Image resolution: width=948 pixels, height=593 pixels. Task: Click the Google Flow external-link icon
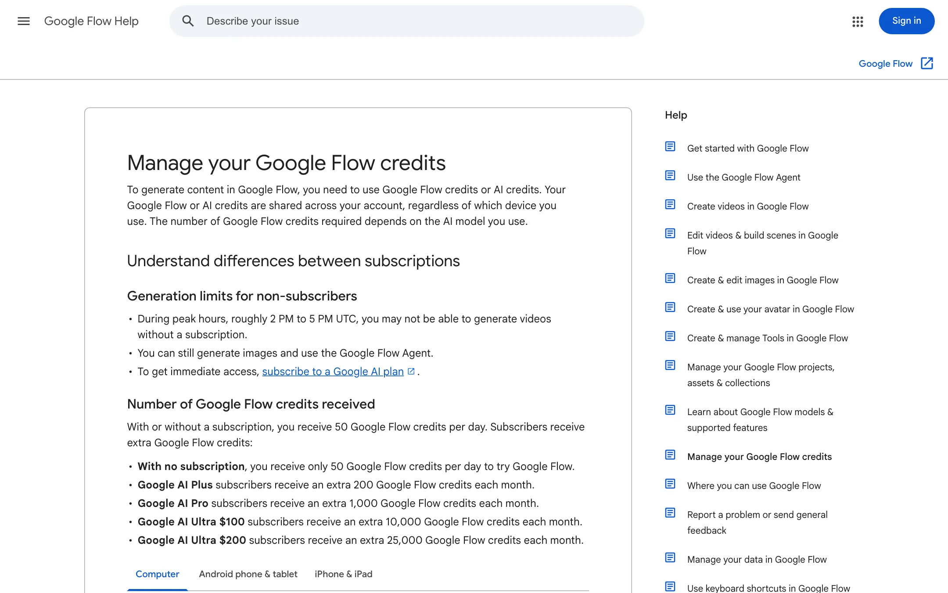pos(927,63)
